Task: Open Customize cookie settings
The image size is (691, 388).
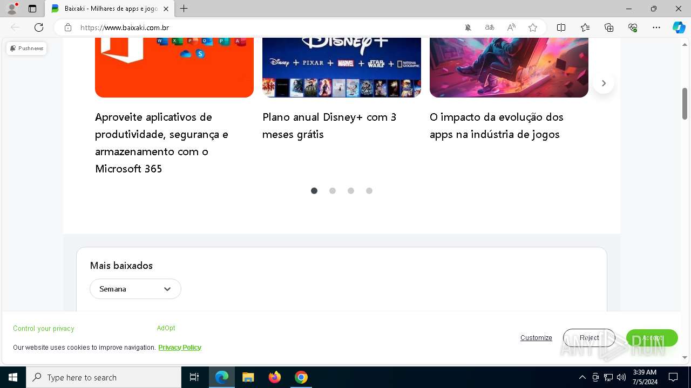Action: tap(536, 338)
